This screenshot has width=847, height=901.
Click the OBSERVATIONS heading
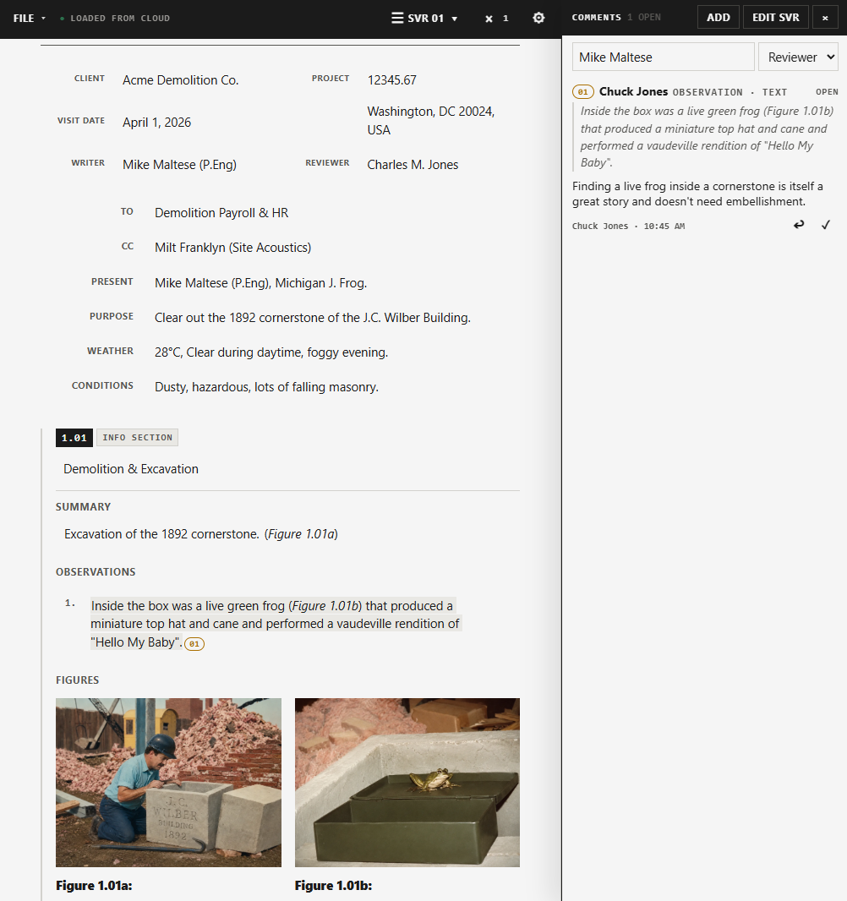96,572
